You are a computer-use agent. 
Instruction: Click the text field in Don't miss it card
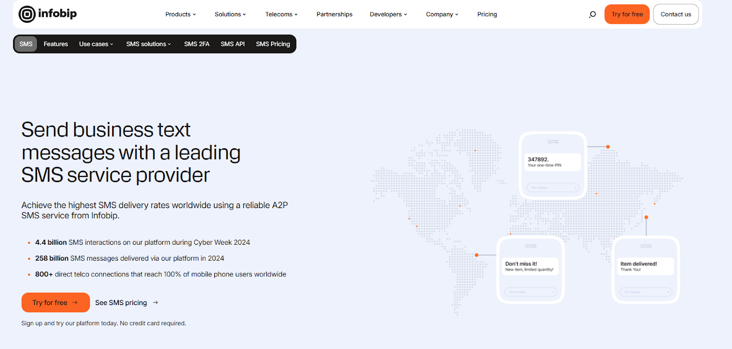coord(530,292)
